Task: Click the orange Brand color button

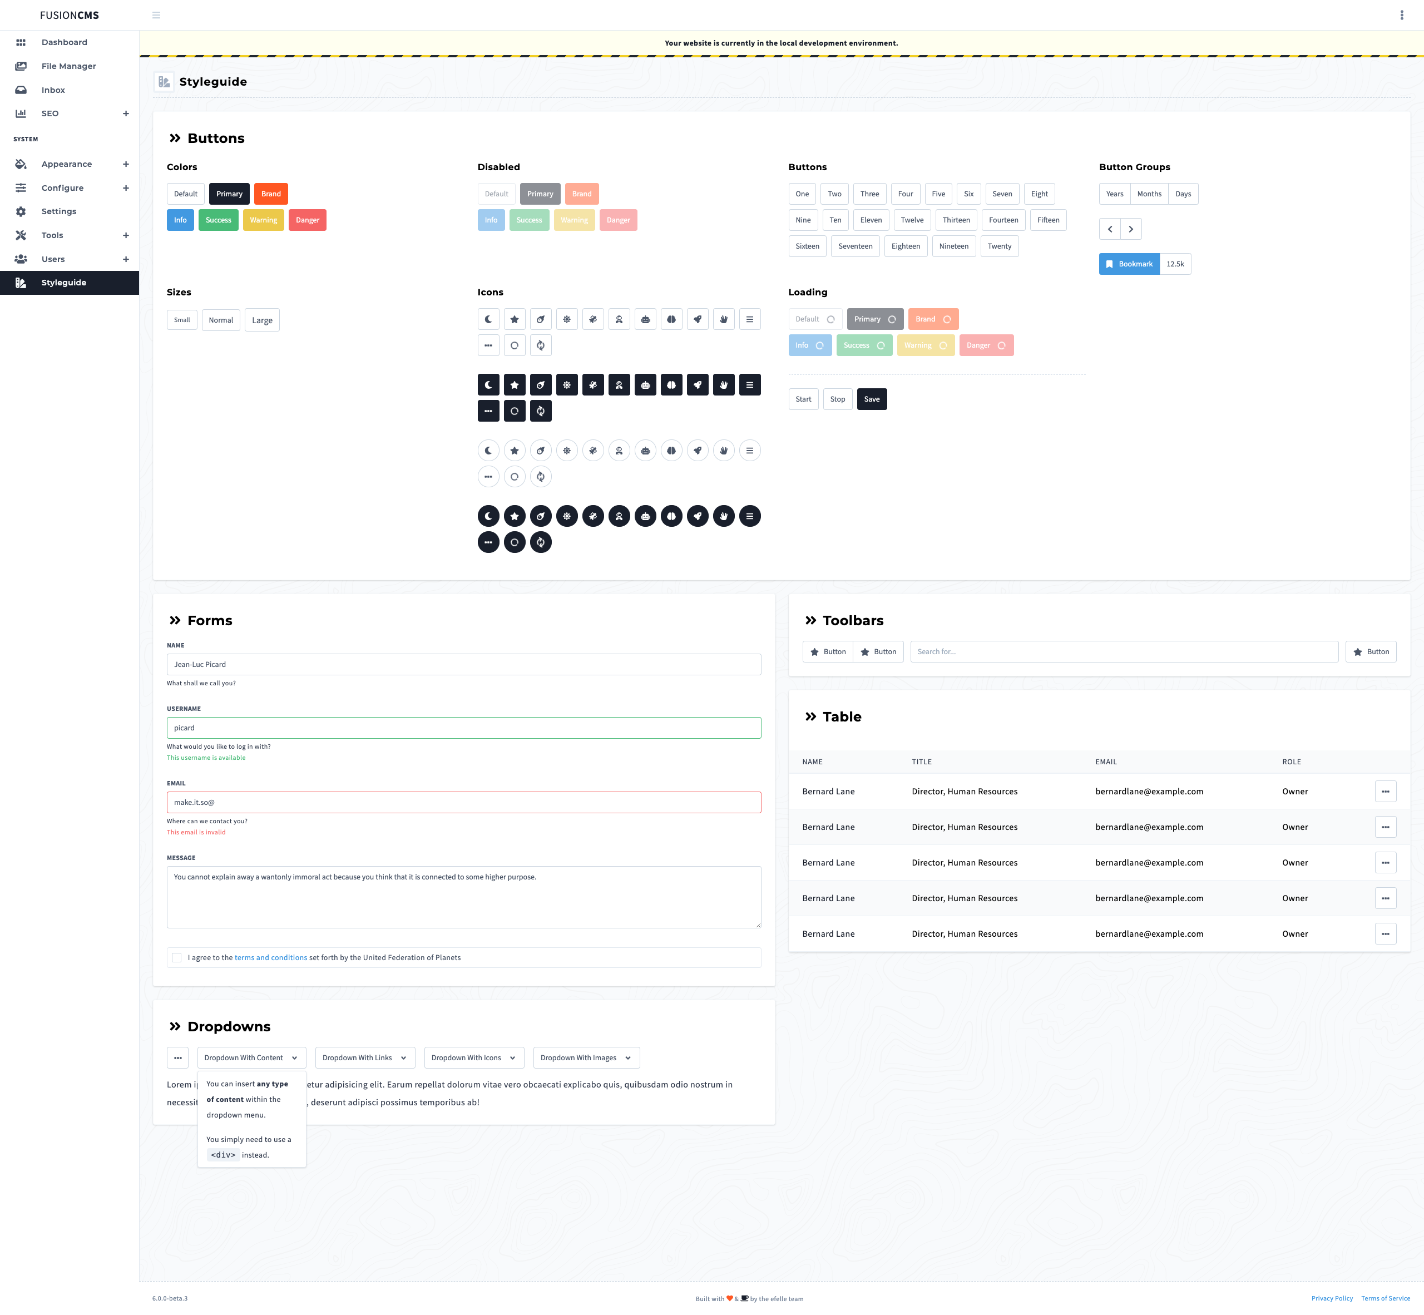Action: [x=271, y=194]
